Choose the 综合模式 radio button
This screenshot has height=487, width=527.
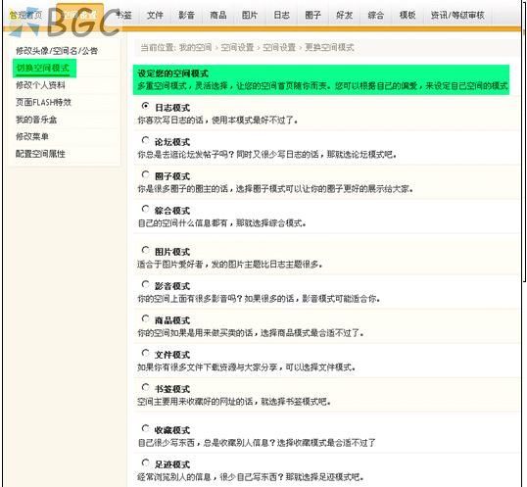pos(146,209)
